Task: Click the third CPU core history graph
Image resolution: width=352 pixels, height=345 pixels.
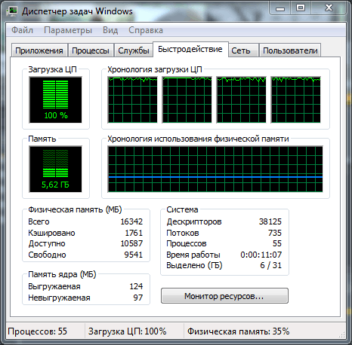Action: pyautogui.click(x=241, y=100)
